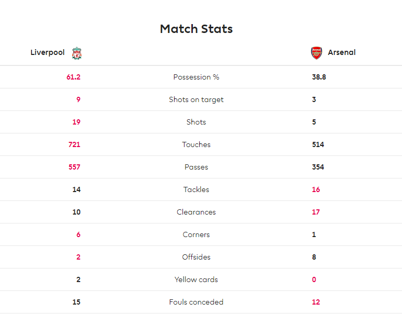Select the Touches stat row label
Viewport: 402px width, 325px height.
pos(196,144)
